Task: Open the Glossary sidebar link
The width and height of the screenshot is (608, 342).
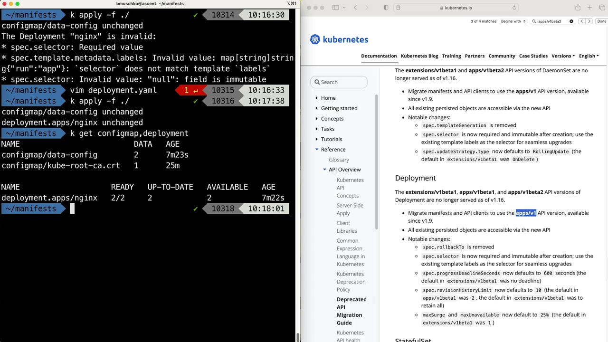Action: click(339, 160)
